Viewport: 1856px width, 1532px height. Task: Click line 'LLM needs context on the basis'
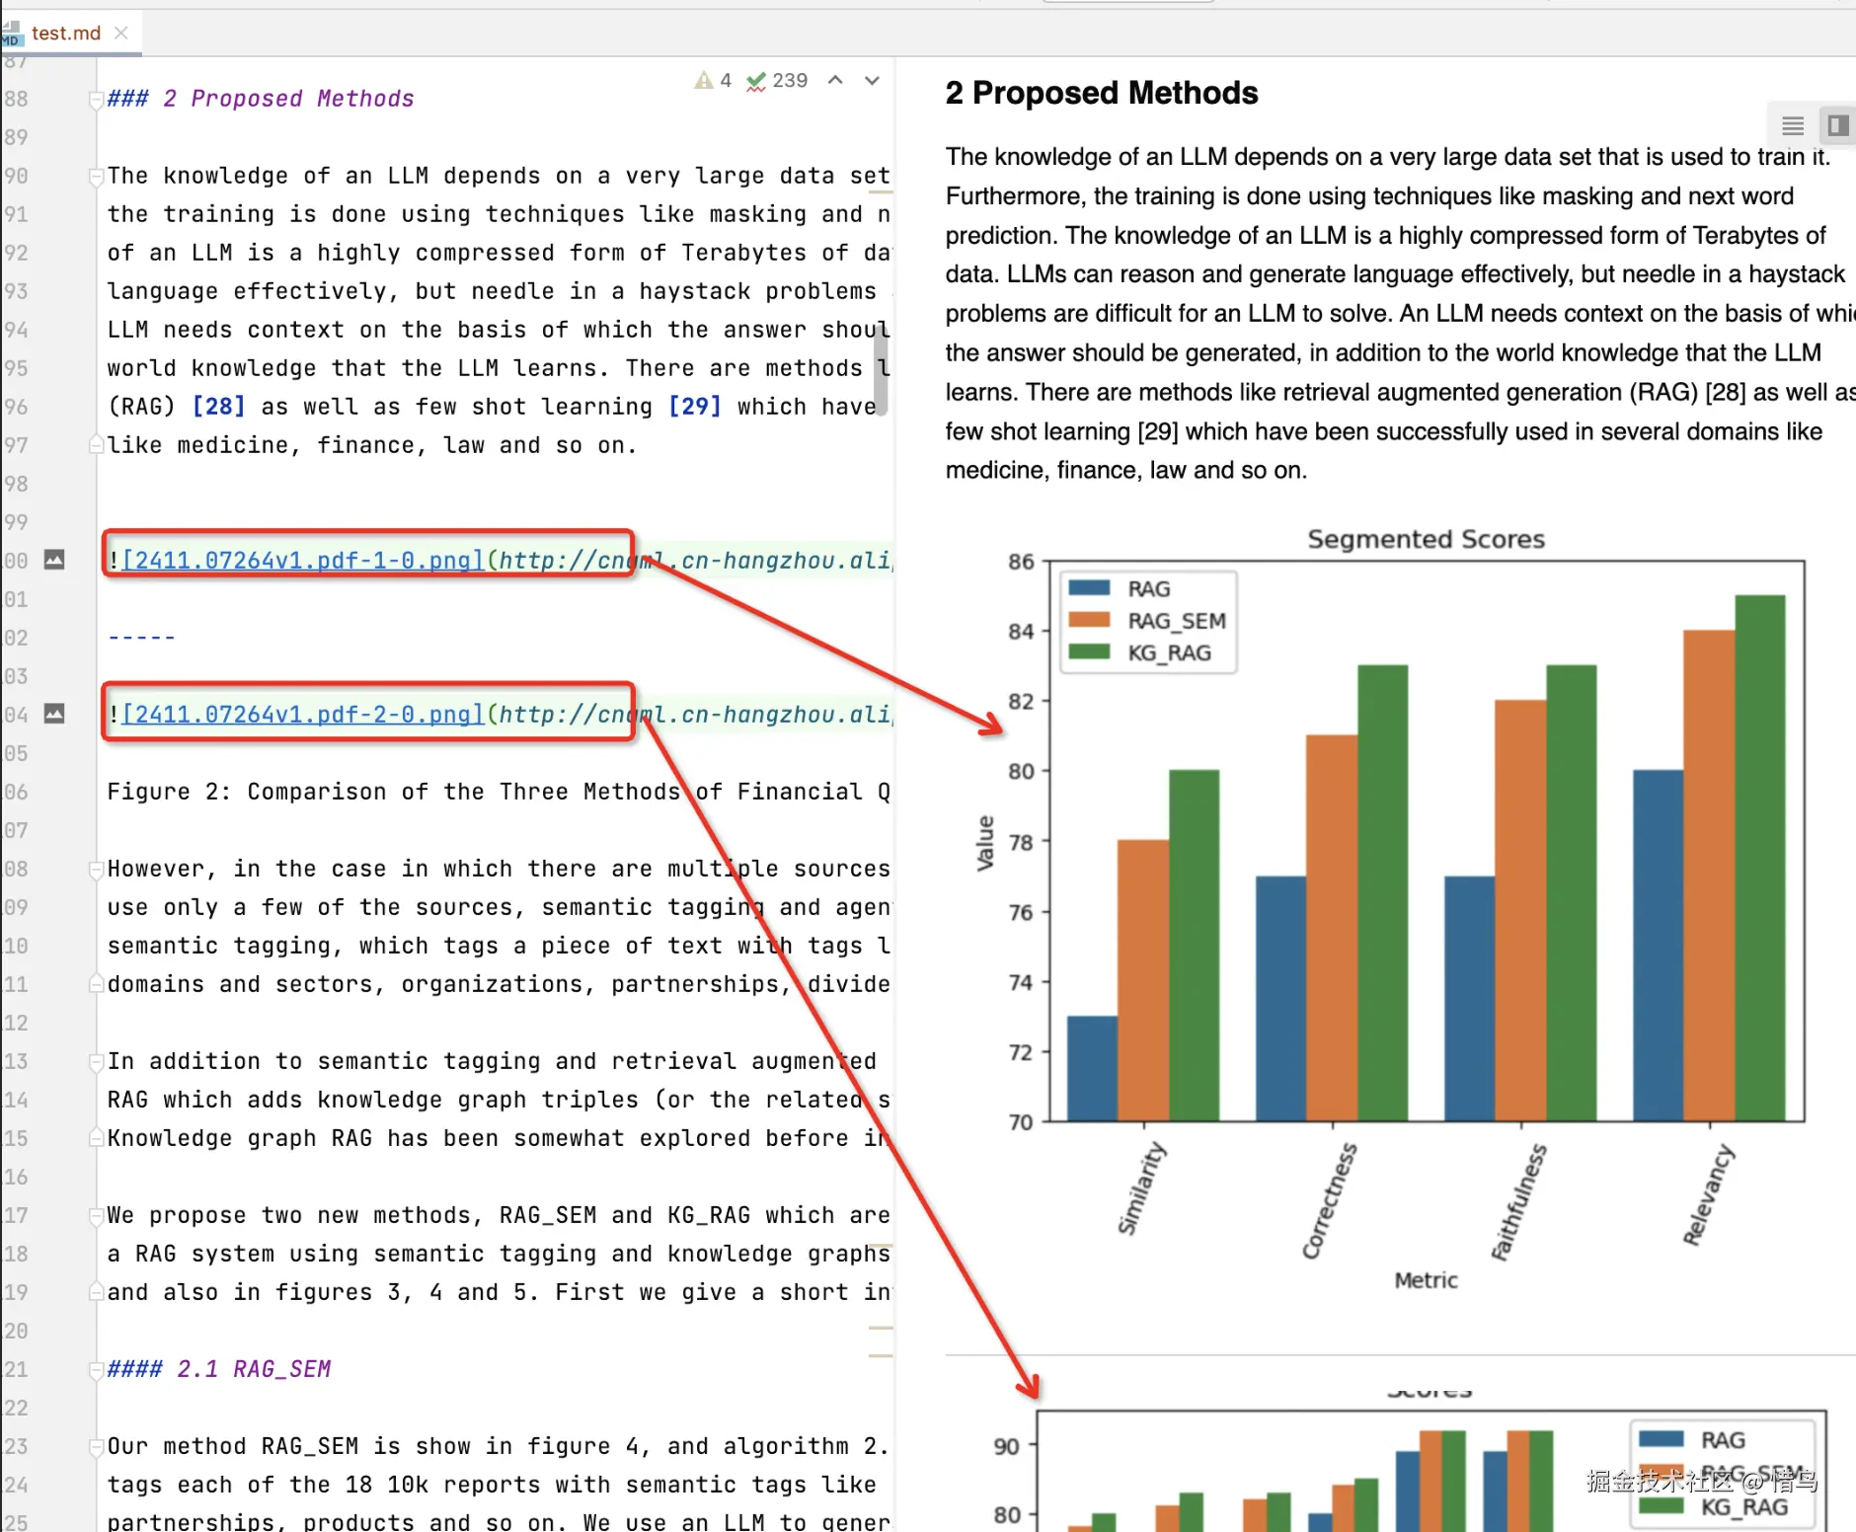[x=499, y=330]
